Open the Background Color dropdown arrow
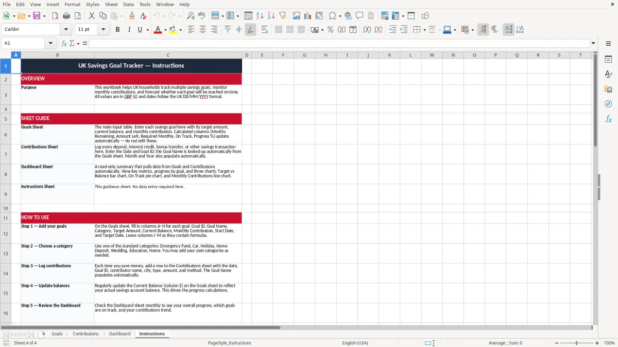 (180, 30)
